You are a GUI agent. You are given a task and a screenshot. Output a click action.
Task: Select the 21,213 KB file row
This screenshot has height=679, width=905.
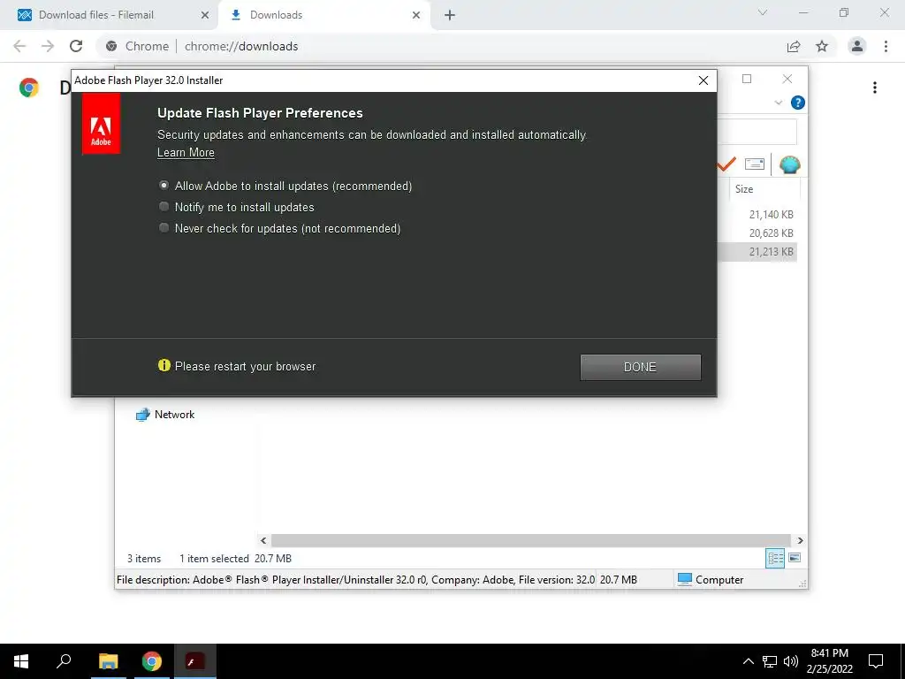pyautogui.click(x=757, y=251)
